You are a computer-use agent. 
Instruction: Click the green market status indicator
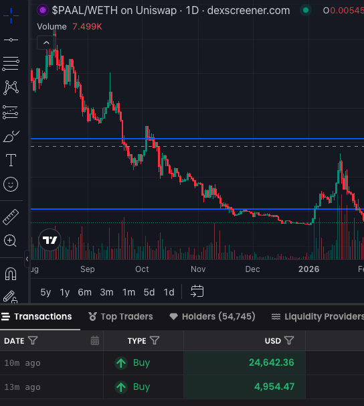click(x=306, y=10)
